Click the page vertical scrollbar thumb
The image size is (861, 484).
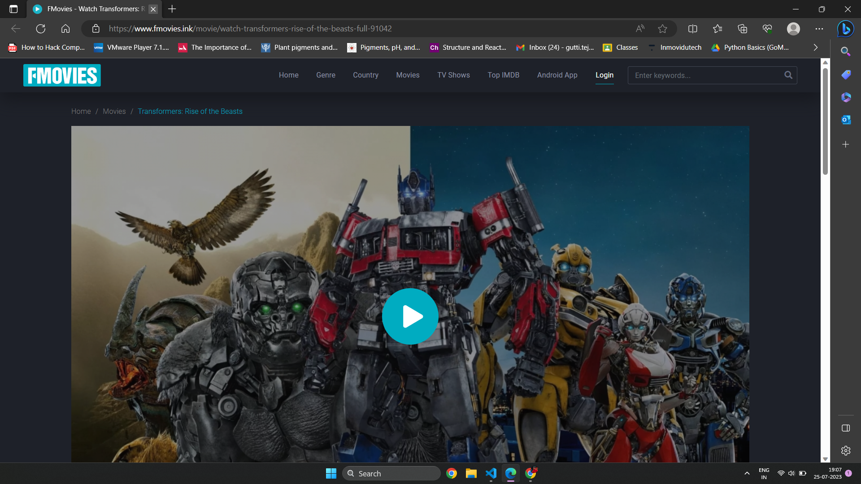(825, 121)
